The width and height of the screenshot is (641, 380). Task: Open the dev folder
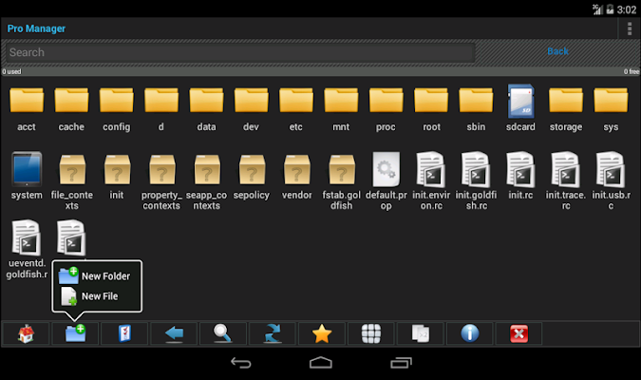[x=252, y=109]
